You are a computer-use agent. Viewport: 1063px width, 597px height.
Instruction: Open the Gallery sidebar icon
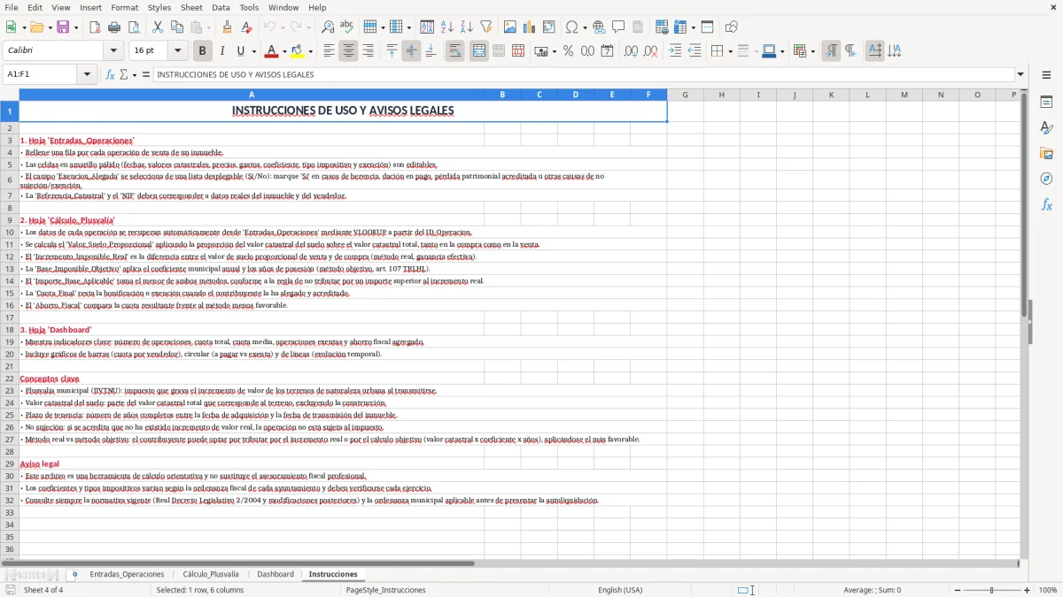(1046, 153)
